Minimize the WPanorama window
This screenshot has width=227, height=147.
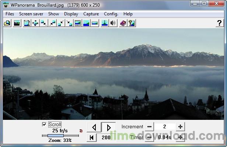(195, 4)
